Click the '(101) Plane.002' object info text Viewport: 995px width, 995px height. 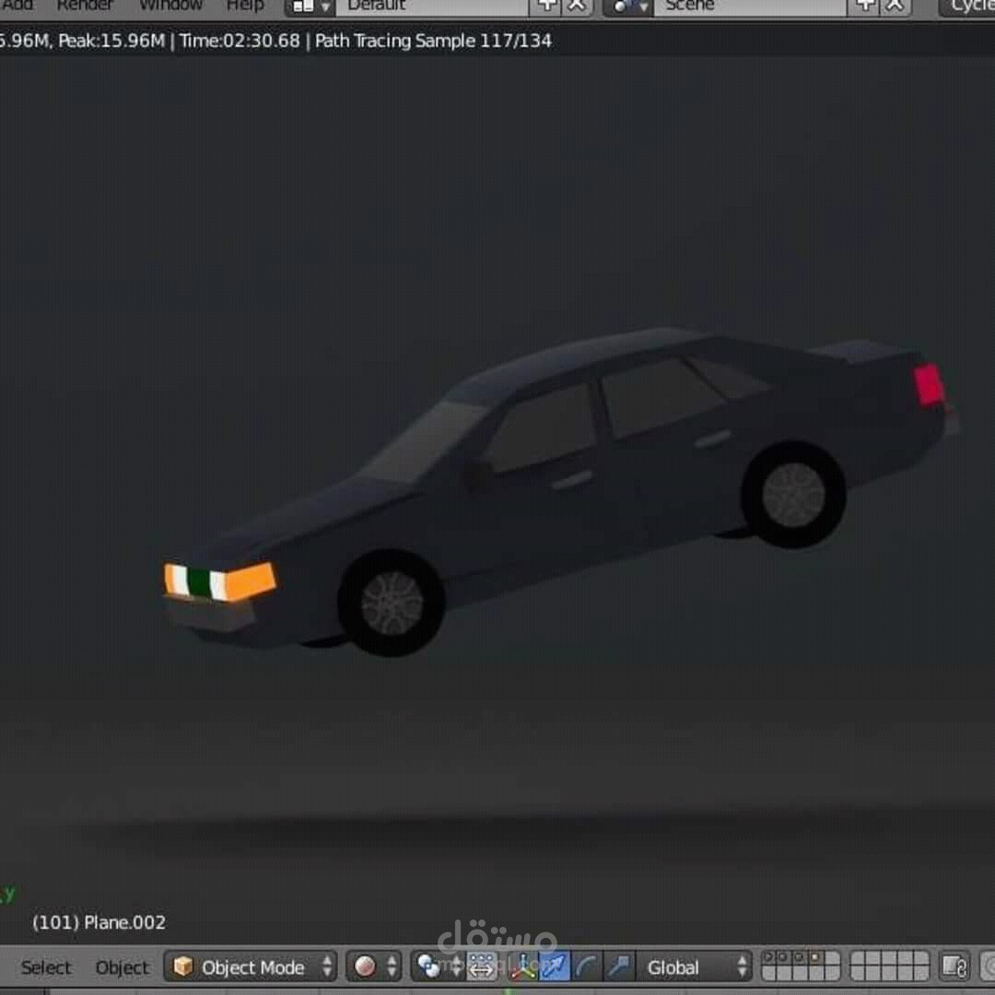click(99, 922)
